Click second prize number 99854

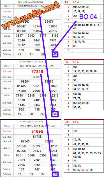pyautogui.click(x=25, y=81)
